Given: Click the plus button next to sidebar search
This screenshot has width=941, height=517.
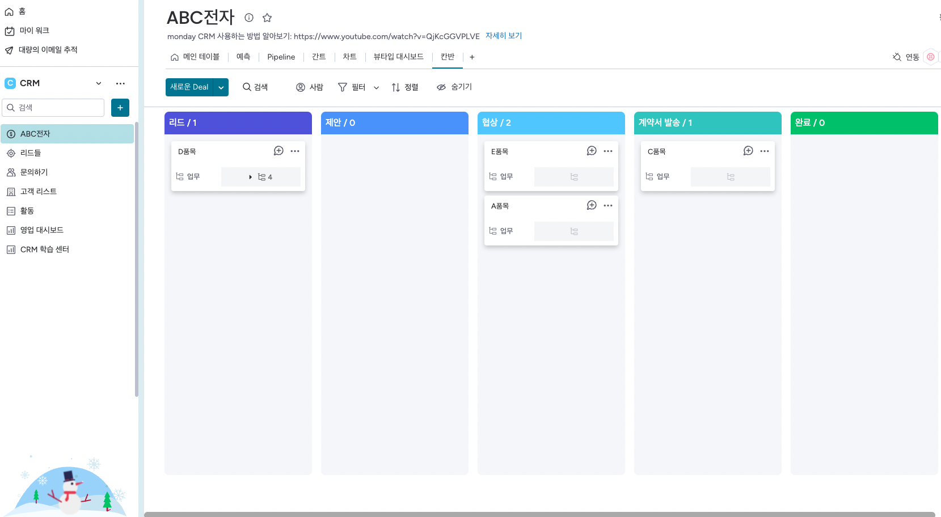Looking at the screenshot, I should click(120, 108).
